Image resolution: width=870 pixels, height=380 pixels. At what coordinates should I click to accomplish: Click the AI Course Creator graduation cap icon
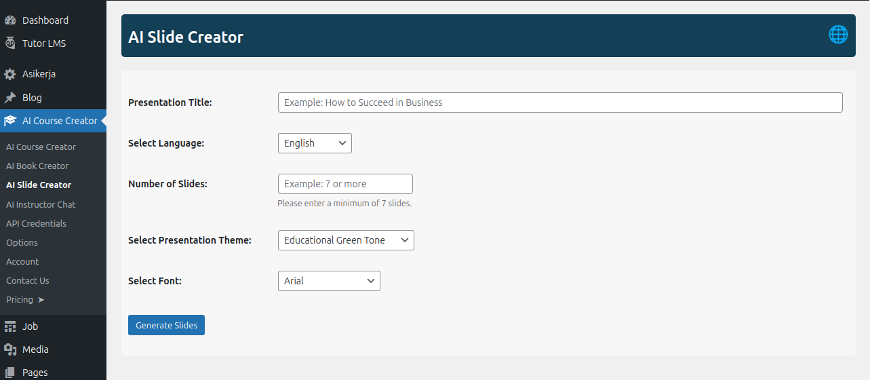click(10, 121)
